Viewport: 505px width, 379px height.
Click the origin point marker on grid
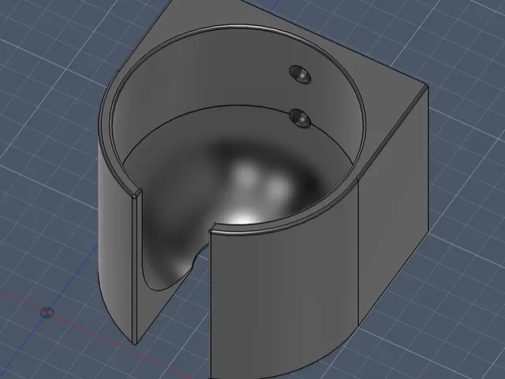47,313
